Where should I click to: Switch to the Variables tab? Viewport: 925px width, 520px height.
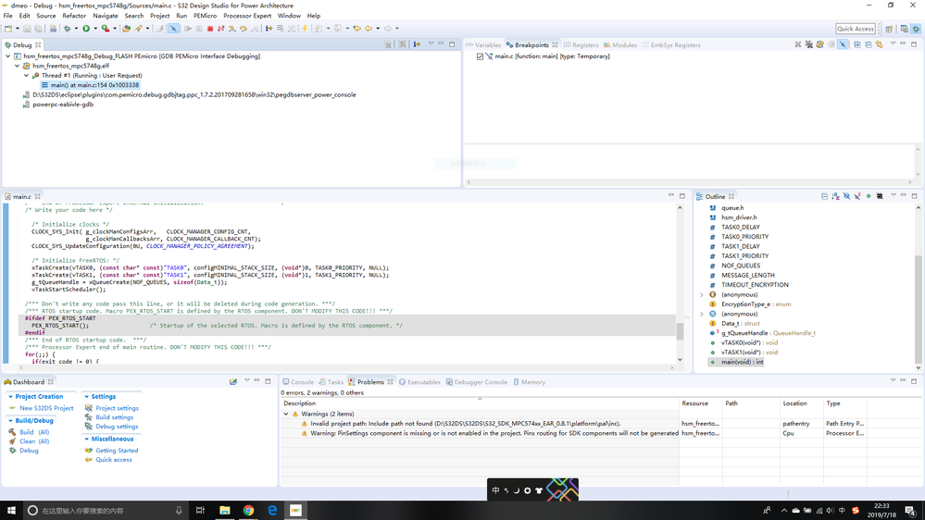point(483,44)
